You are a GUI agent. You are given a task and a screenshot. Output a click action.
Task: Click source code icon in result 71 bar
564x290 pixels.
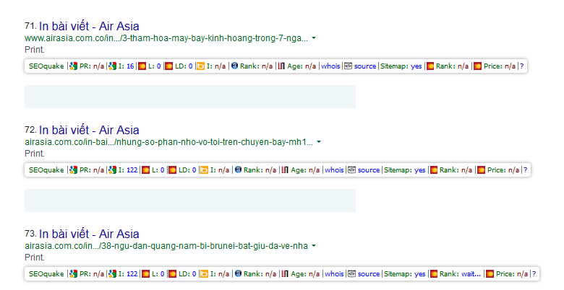tap(349, 66)
